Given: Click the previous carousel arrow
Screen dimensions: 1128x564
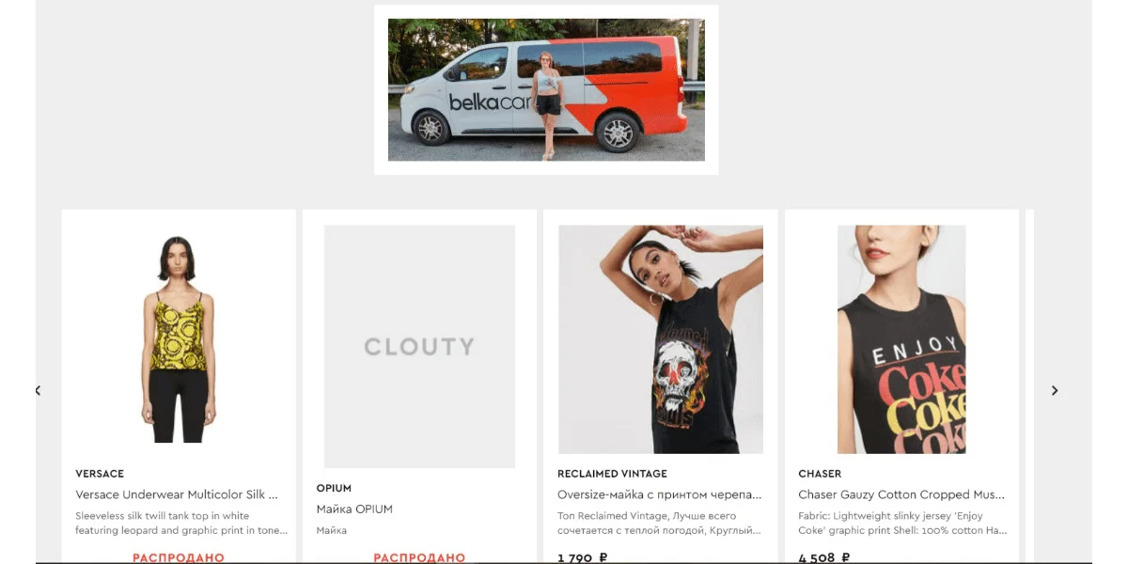Looking at the screenshot, I should point(38,390).
